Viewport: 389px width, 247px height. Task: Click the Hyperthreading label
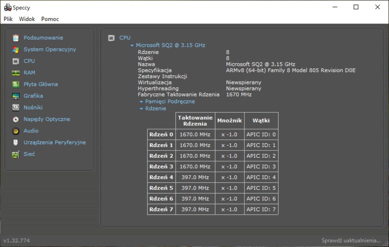158,88
